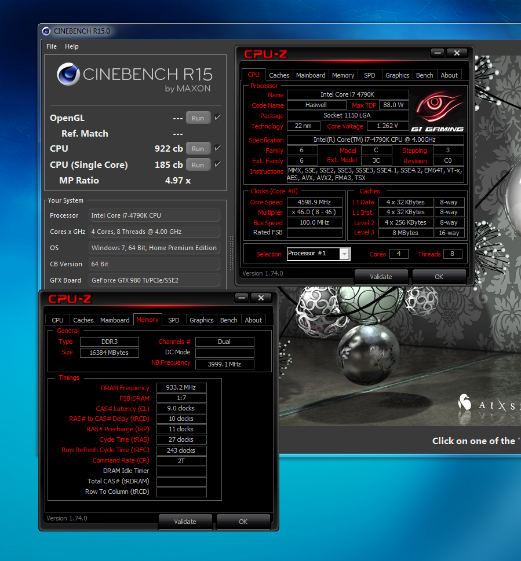This screenshot has width=521, height=561.
Task: Click DRAM Frequency value 933.2 MHz
Action: click(x=181, y=387)
